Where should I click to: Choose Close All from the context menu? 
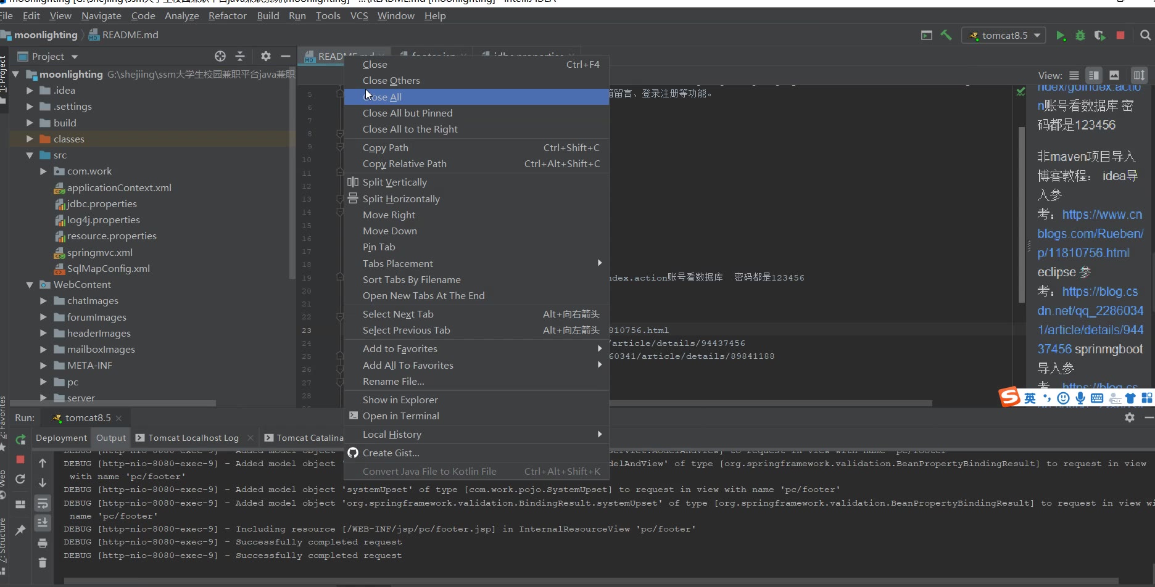point(383,97)
